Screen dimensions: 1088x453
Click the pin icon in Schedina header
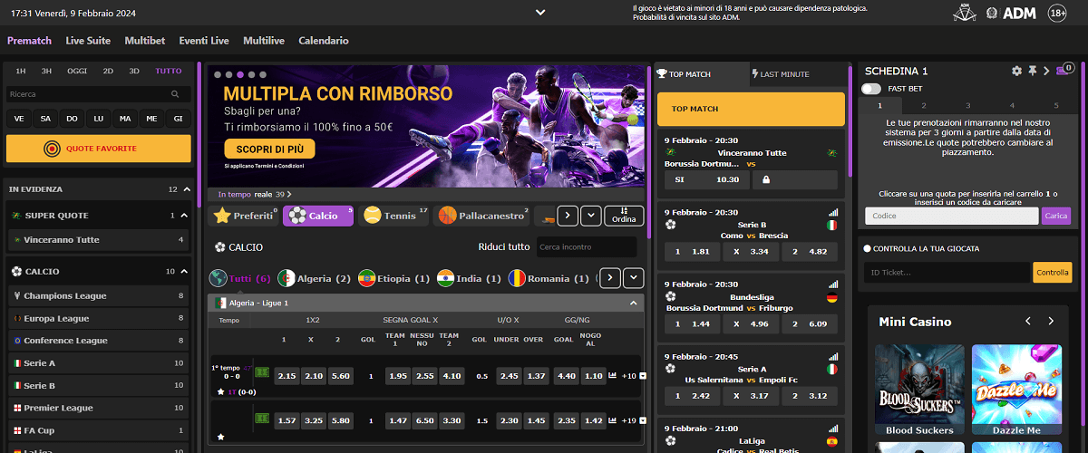[x=1031, y=71]
